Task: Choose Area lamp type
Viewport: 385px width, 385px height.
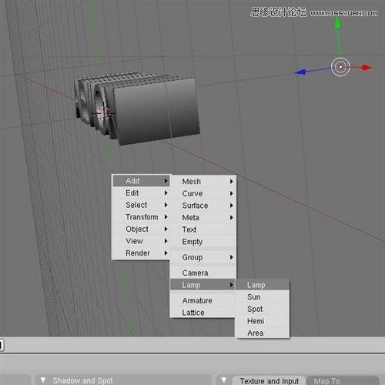Action: point(263,333)
